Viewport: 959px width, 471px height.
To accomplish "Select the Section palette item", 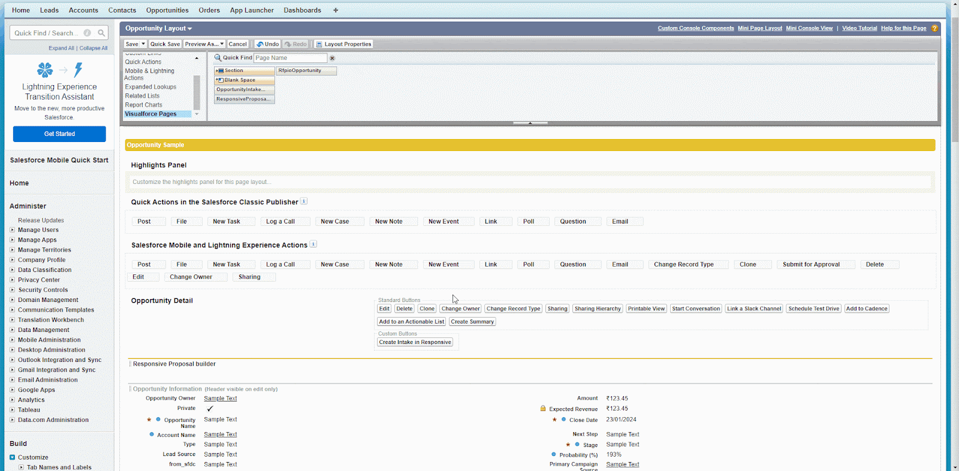I will pyautogui.click(x=245, y=71).
